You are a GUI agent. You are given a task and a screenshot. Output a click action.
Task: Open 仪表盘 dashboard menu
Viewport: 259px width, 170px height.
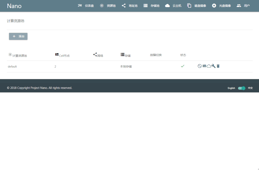tap(86, 6)
